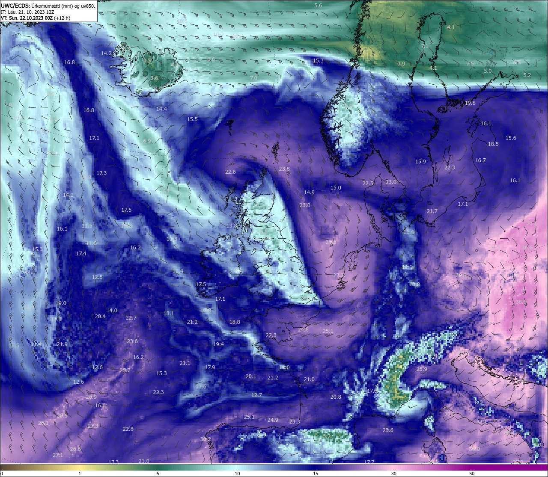
Task: Click the 17.7 value at the bottom edge
Action: click(x=369, y=462)
